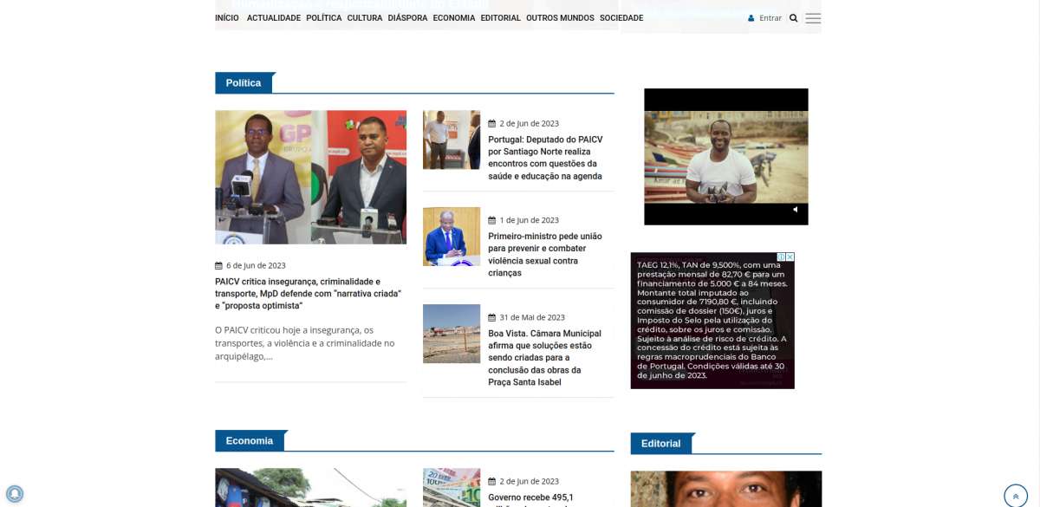Screen dimensions: 1040x507
Task: Click the notification bell icon
Action: pyautogui.click(x=14, y=494)
